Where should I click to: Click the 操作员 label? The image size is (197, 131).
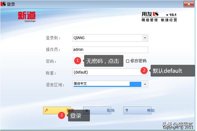[53, 50]
